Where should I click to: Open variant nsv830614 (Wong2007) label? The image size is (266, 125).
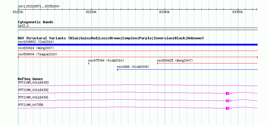[36, 48]
